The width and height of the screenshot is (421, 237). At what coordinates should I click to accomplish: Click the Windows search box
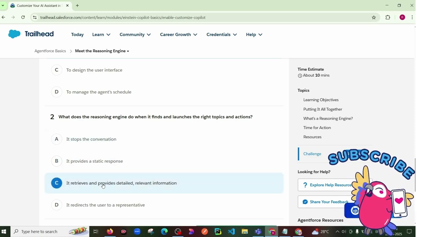tap(49, 231)
